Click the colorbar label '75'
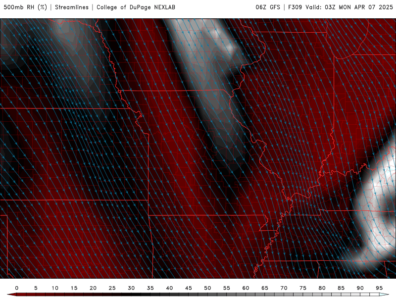The width and height of the screenshot is (396, 297). (303, 288)
